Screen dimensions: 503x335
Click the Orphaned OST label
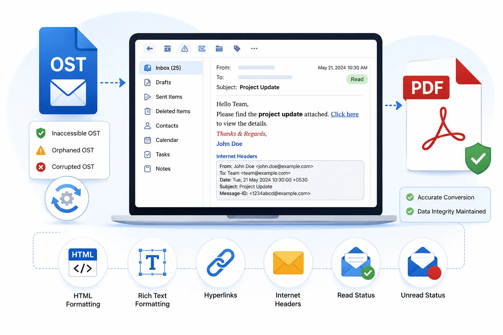73,150
